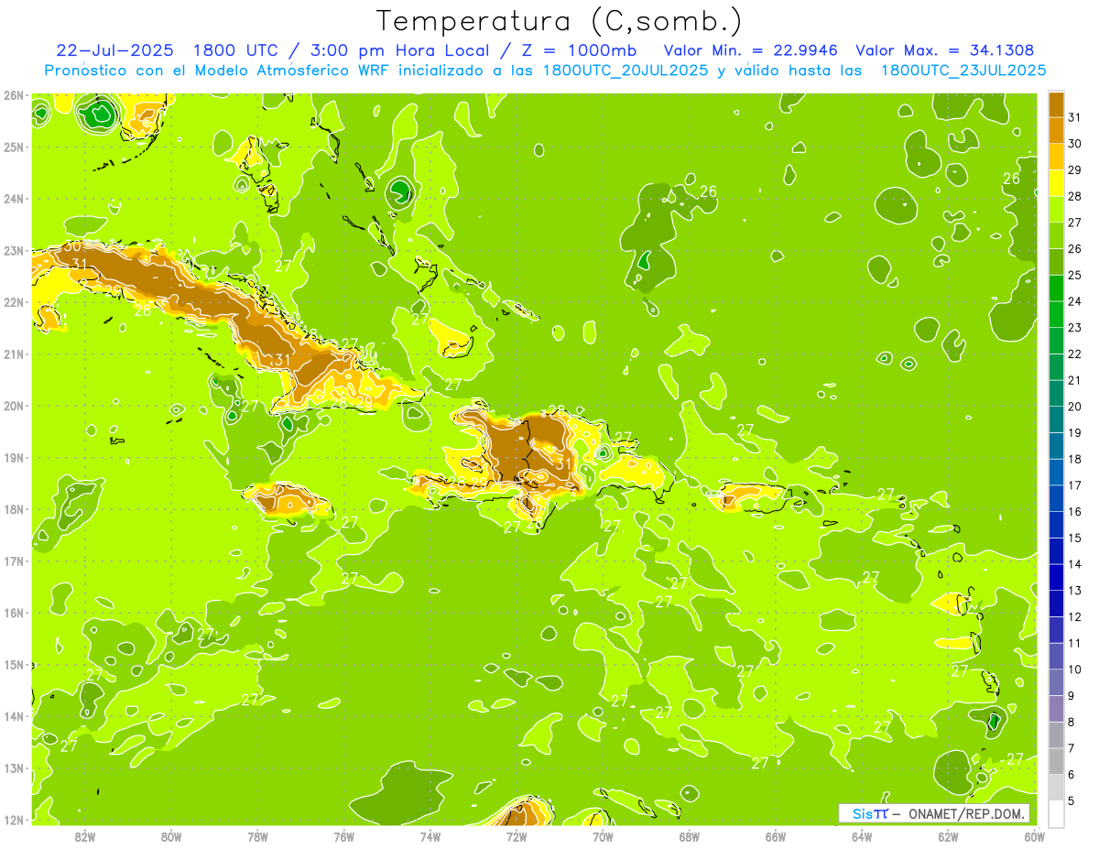Click the "23N" latitude axis label
Image resolution: width=1099 pixels, height=849 pixels.
pos(14,250)
